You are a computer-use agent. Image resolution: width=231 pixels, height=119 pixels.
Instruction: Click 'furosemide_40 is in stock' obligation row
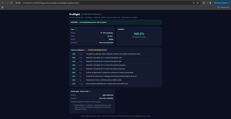click(115, 69)
